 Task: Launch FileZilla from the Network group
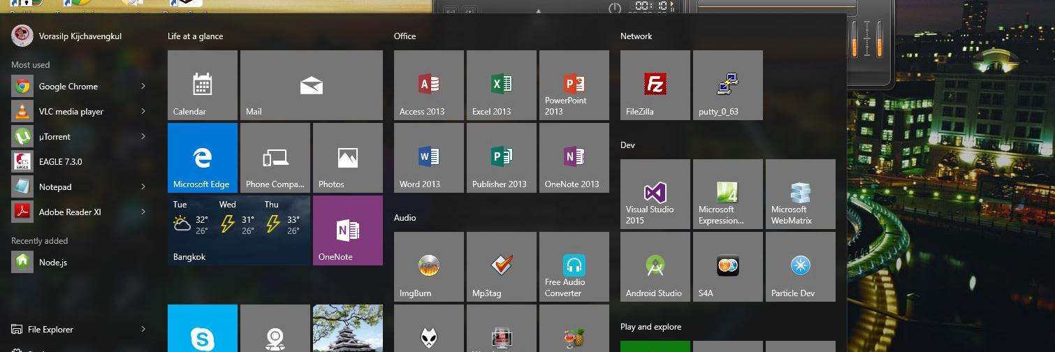pyautogui.click(x=655, y=85)
